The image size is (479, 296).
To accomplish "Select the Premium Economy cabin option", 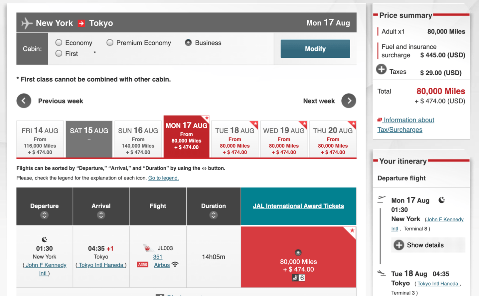I will [110, 42].
